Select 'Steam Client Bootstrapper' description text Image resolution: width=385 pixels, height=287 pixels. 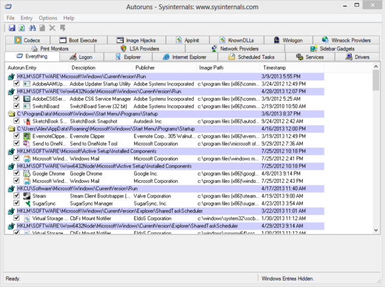point(100,196)
